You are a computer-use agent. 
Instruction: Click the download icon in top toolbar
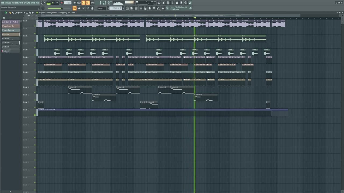click(x=190, y=3)
